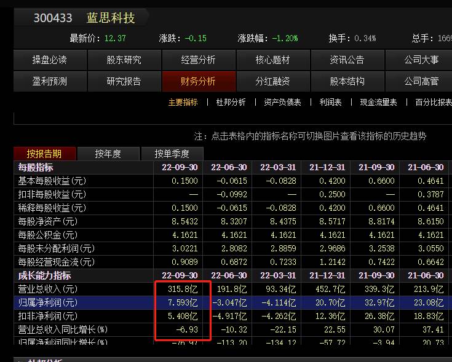
Task: Open the 现金流量表 link
Action: (x=378, y=102)
